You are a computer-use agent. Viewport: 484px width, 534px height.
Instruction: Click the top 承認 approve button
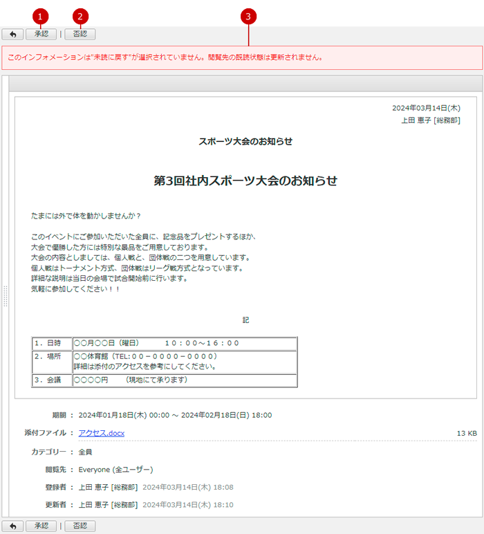(x=41, y=34)
